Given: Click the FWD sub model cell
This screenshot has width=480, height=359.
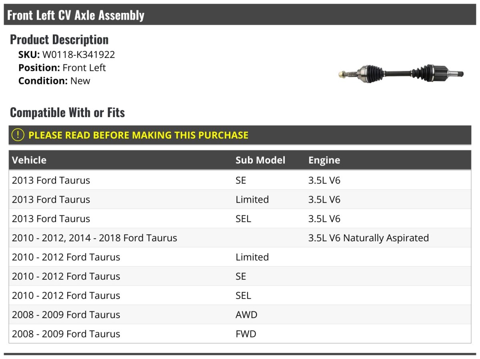Looking at the screenshot, I should 246,334.
